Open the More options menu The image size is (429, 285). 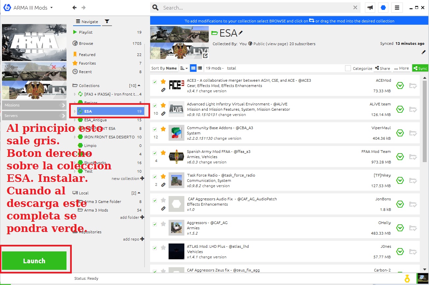point(401,68)
